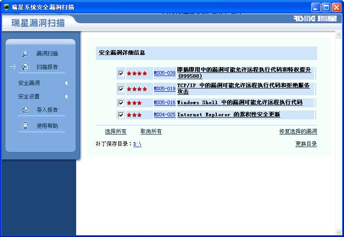Click the shield icon in the title bar
Viewport: 344px width, 237px height.
(x=6, y=7)
